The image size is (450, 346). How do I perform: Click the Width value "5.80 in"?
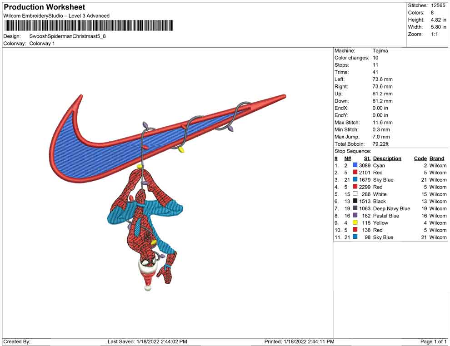438,27
